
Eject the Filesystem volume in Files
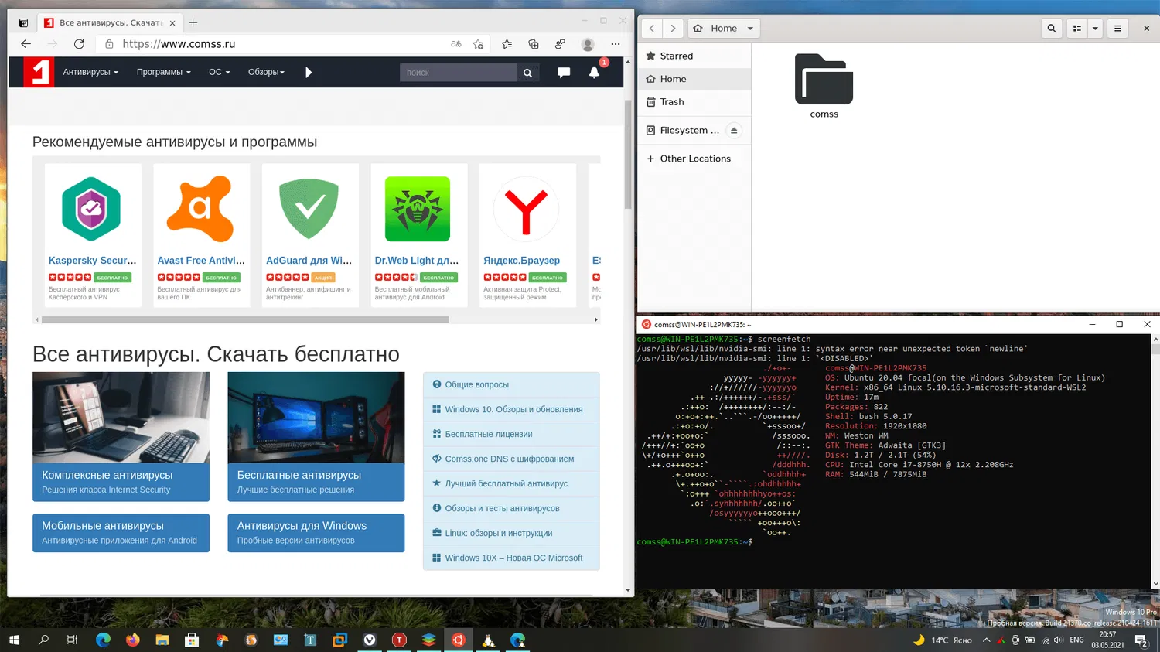pos(734,130)
